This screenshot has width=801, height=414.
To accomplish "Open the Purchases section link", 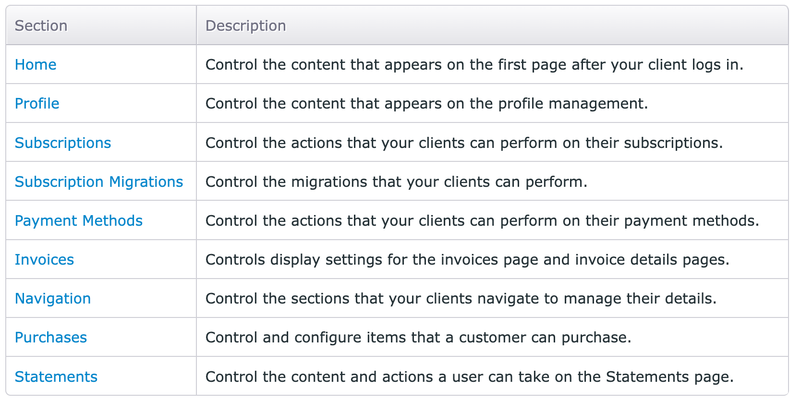I will tap(51, 337).
